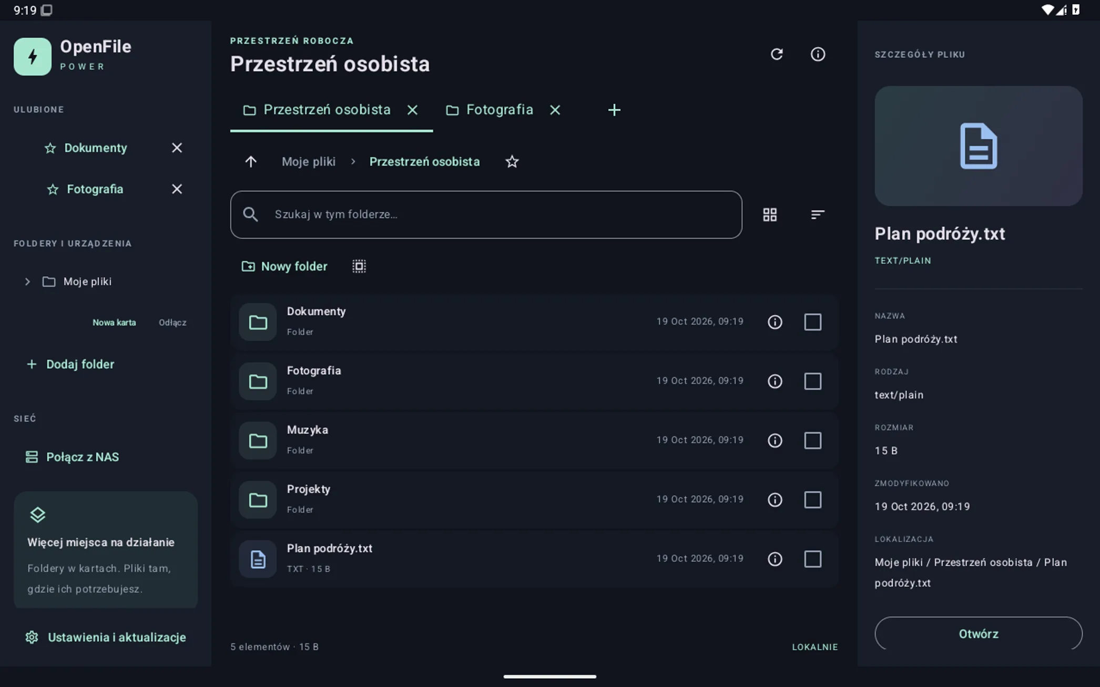Open the Muzyka folder row
Viewport: 1100px width, 687px height.
click(534, 441)
